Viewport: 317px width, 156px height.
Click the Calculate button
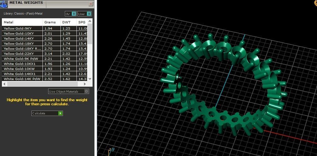point(47,113)
